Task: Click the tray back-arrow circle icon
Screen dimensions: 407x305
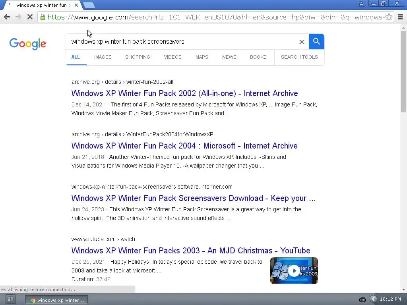Action: pos(373,299)
